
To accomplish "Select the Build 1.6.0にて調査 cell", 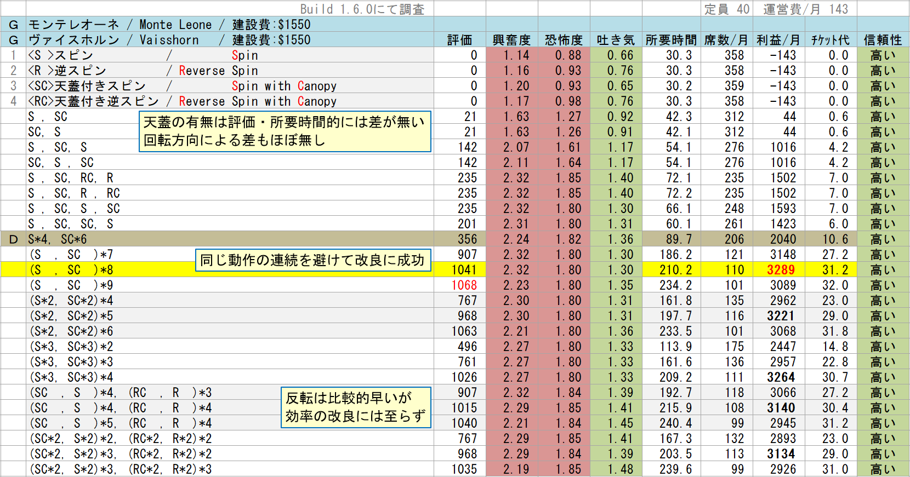I will (362, 9).
